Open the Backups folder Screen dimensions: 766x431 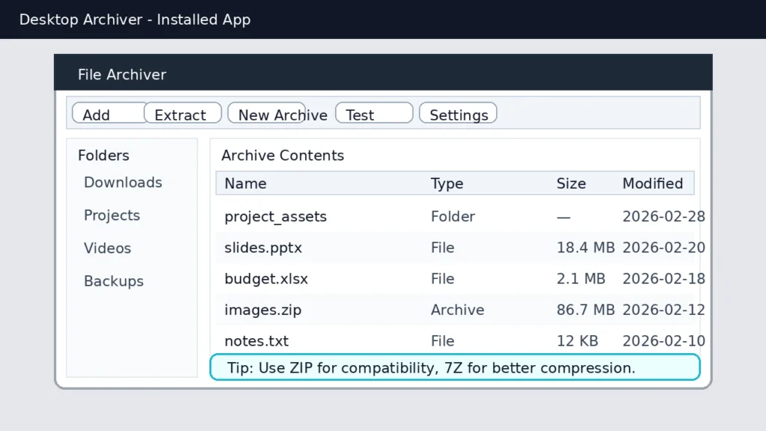(x=113, y=281)
